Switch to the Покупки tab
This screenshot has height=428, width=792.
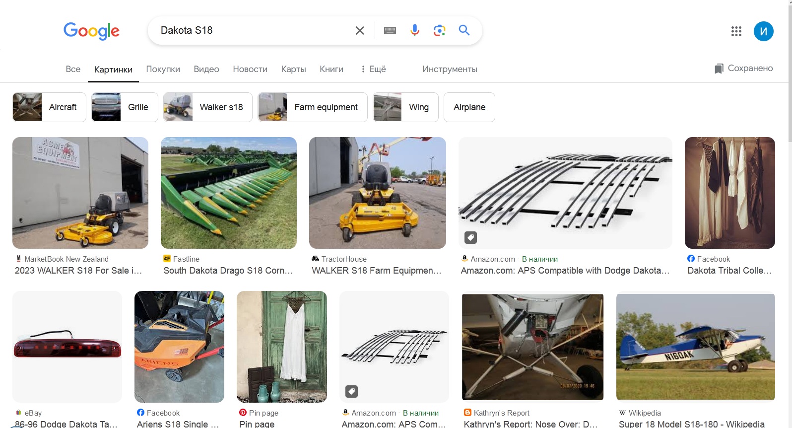click(163, 69)
